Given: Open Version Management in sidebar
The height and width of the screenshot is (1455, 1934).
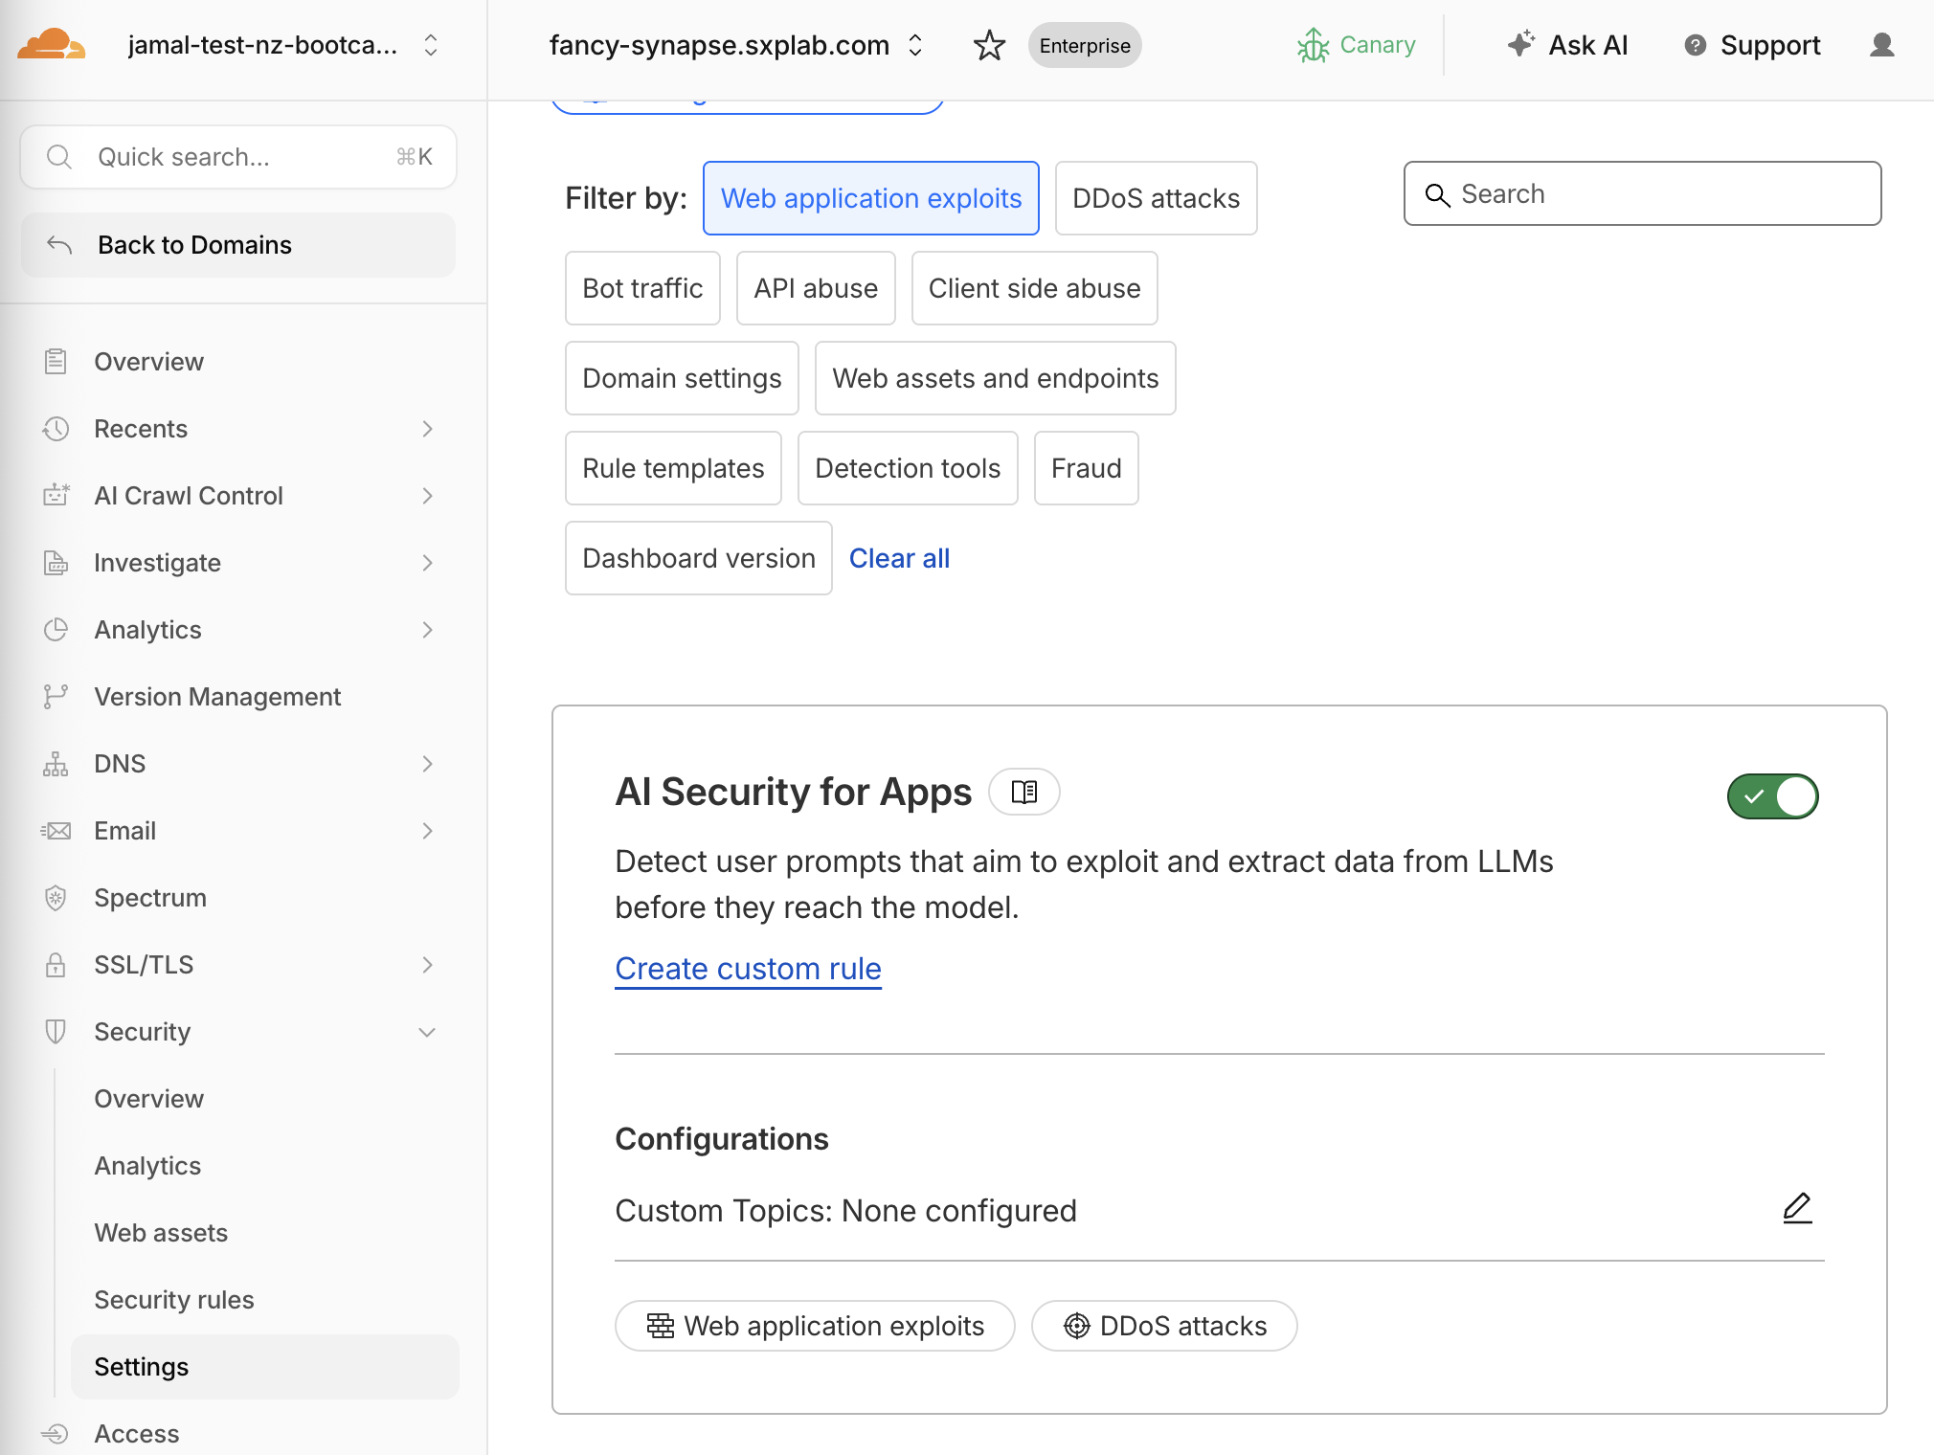Looking at the screenshot, I should (217, 697).
